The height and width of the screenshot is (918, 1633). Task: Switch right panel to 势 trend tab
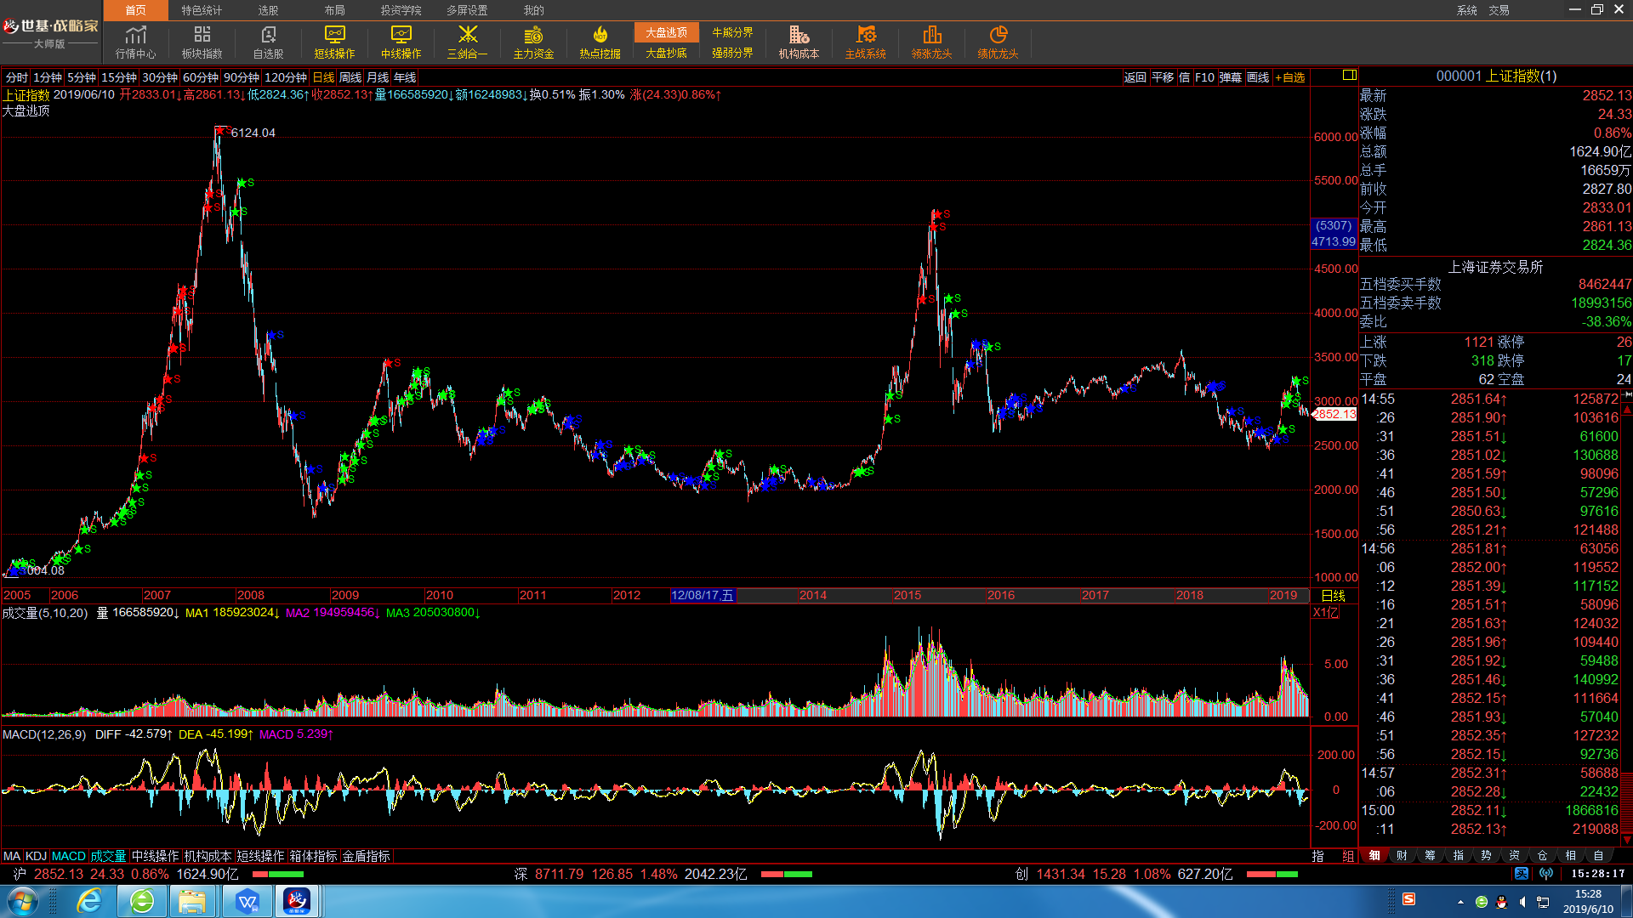[1486, 856]
